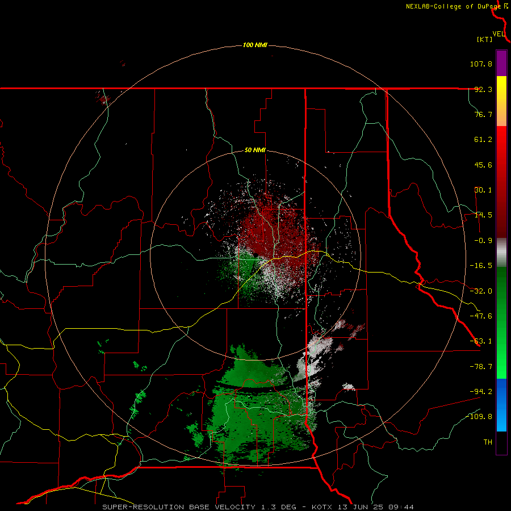Click the -47.6 legend value
511x511 pixels.
coord(481,316)
